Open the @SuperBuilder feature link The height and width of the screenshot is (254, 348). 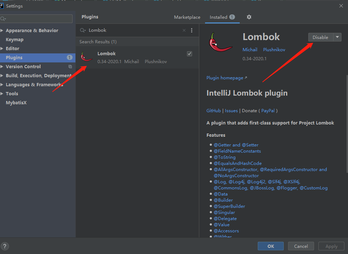pyautogui.click(x=229, y=206)
